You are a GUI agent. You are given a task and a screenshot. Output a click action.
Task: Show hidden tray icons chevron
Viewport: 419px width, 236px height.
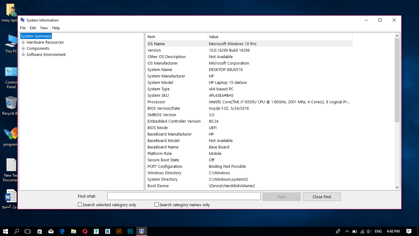(347, 231)
